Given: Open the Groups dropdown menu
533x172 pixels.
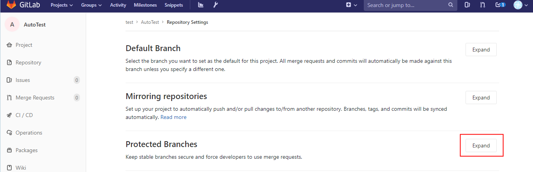Looking at the screenshot, I should point(91,5).
